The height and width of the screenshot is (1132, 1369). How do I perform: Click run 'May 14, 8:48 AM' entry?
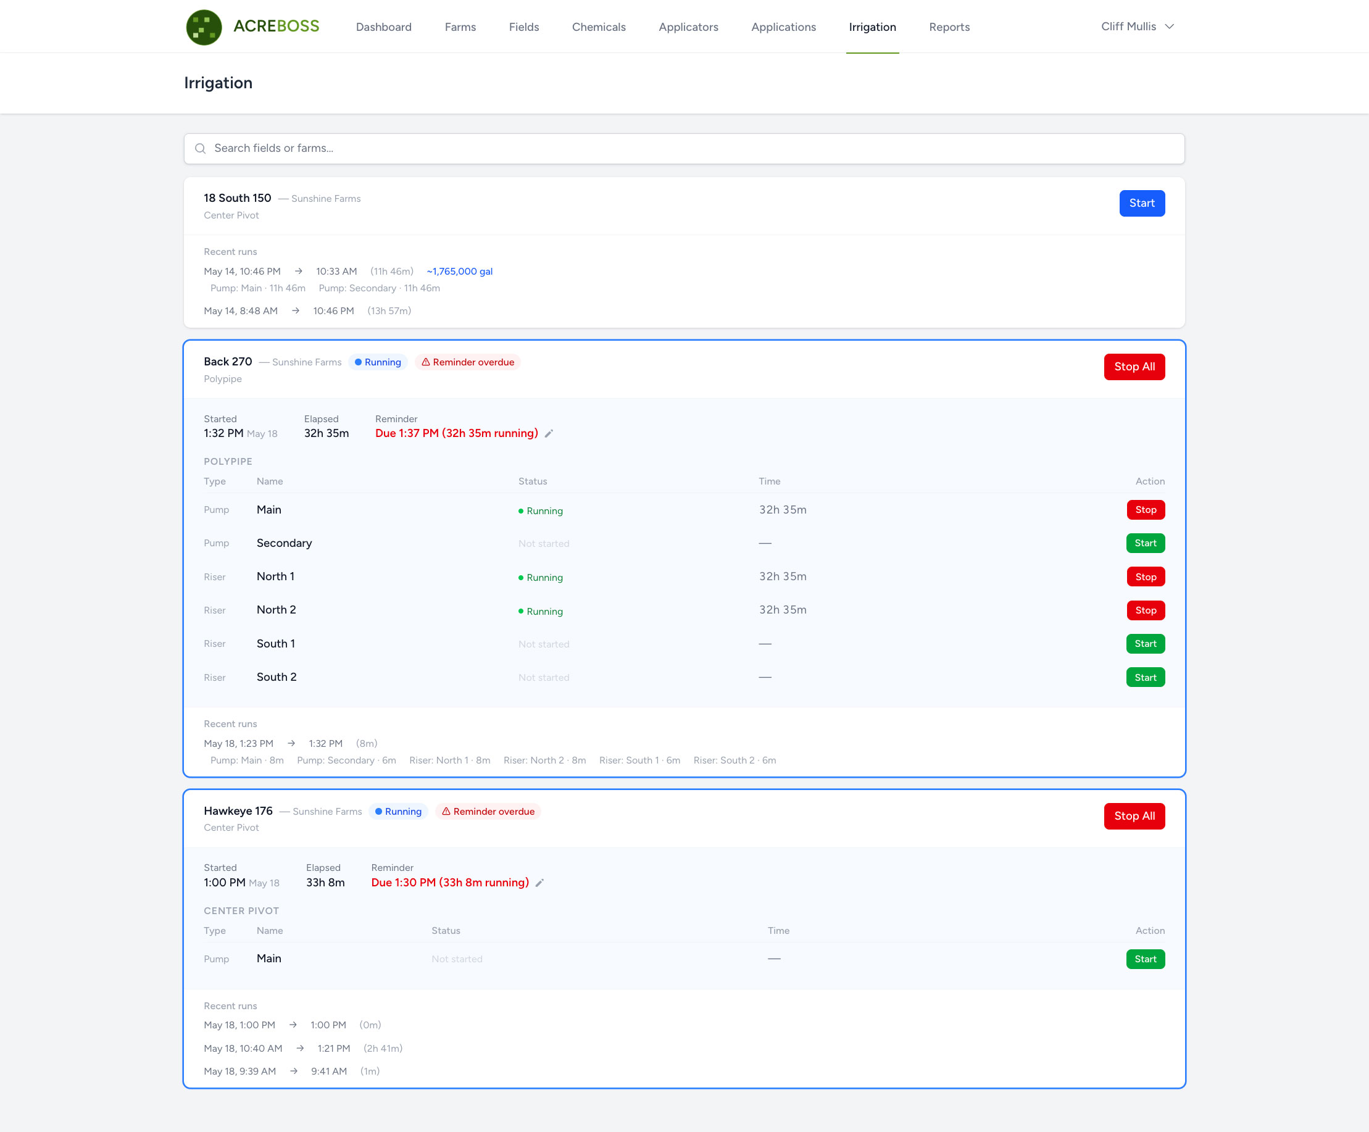pos(241,311)
